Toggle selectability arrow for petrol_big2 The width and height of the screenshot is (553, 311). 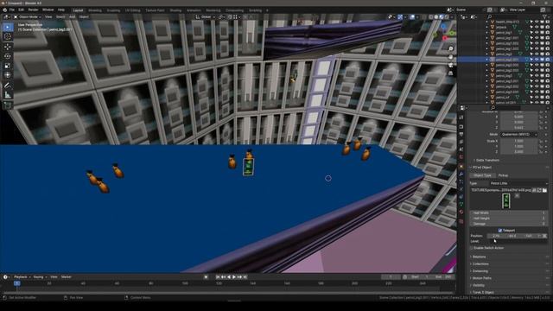[x=531, y=54]
